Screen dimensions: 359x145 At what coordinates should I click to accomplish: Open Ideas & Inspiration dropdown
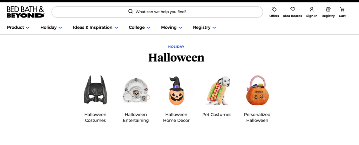coord(95,27)
